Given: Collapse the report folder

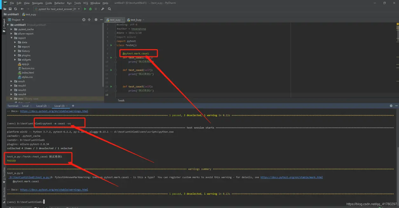Looking at the screenshot, I should pyautogui.click(x=11, y=38).
